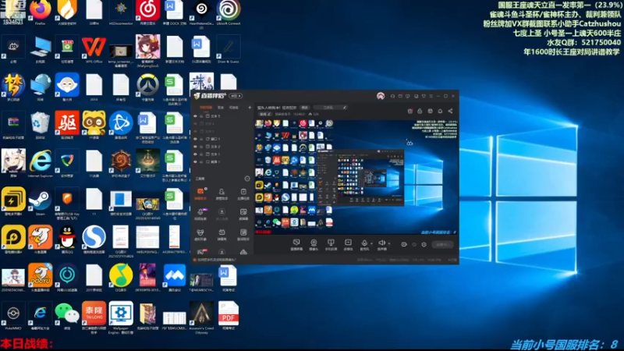Toggle visibility eye of the sixth source row
The width and height of the screenshot is (624, 351).
point(196,154)
